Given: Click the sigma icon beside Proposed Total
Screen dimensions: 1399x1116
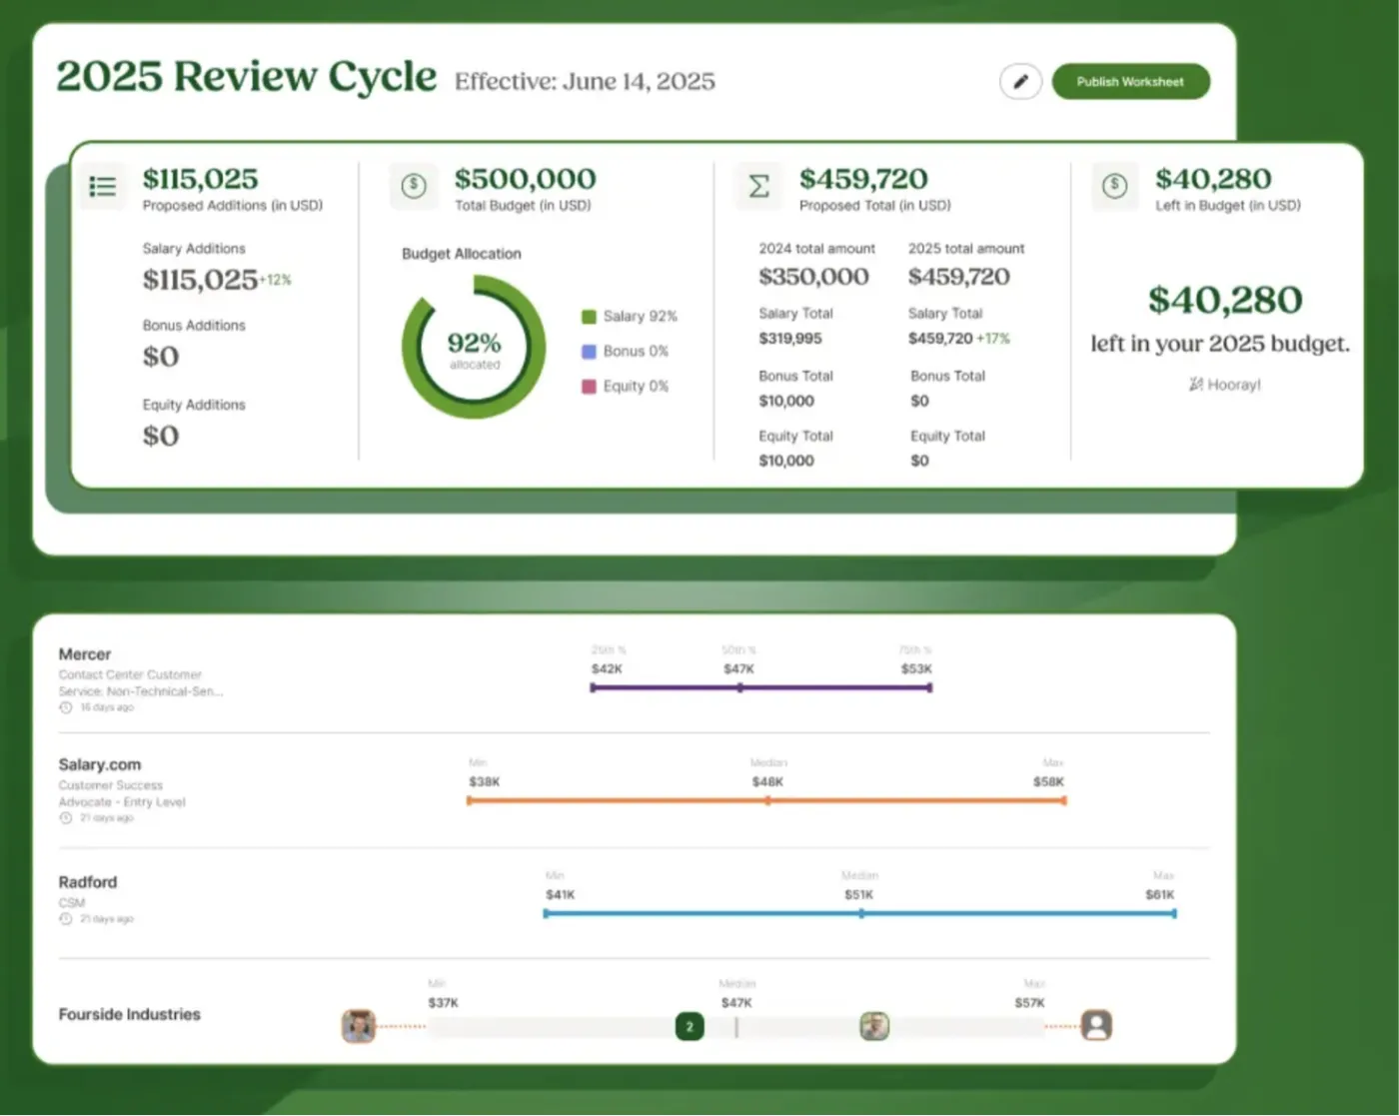Looking at the screenshot, I should point(759,186).
